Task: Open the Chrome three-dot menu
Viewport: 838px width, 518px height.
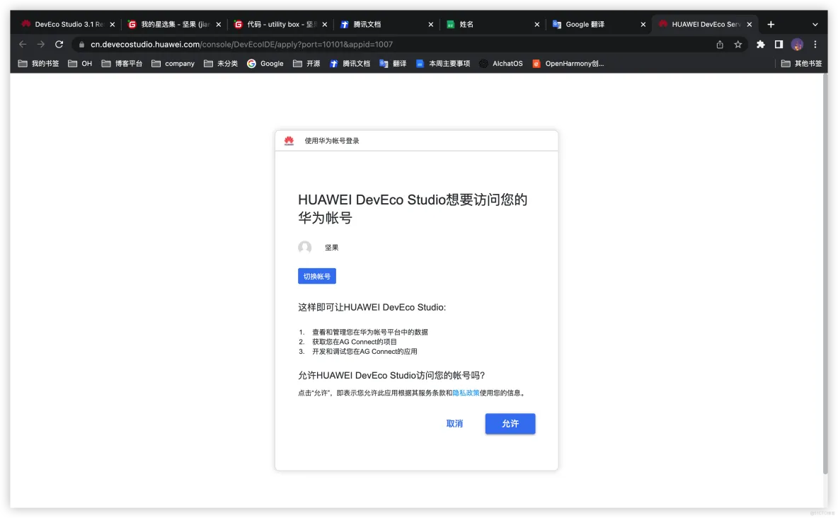Action: tap(815, 45)
